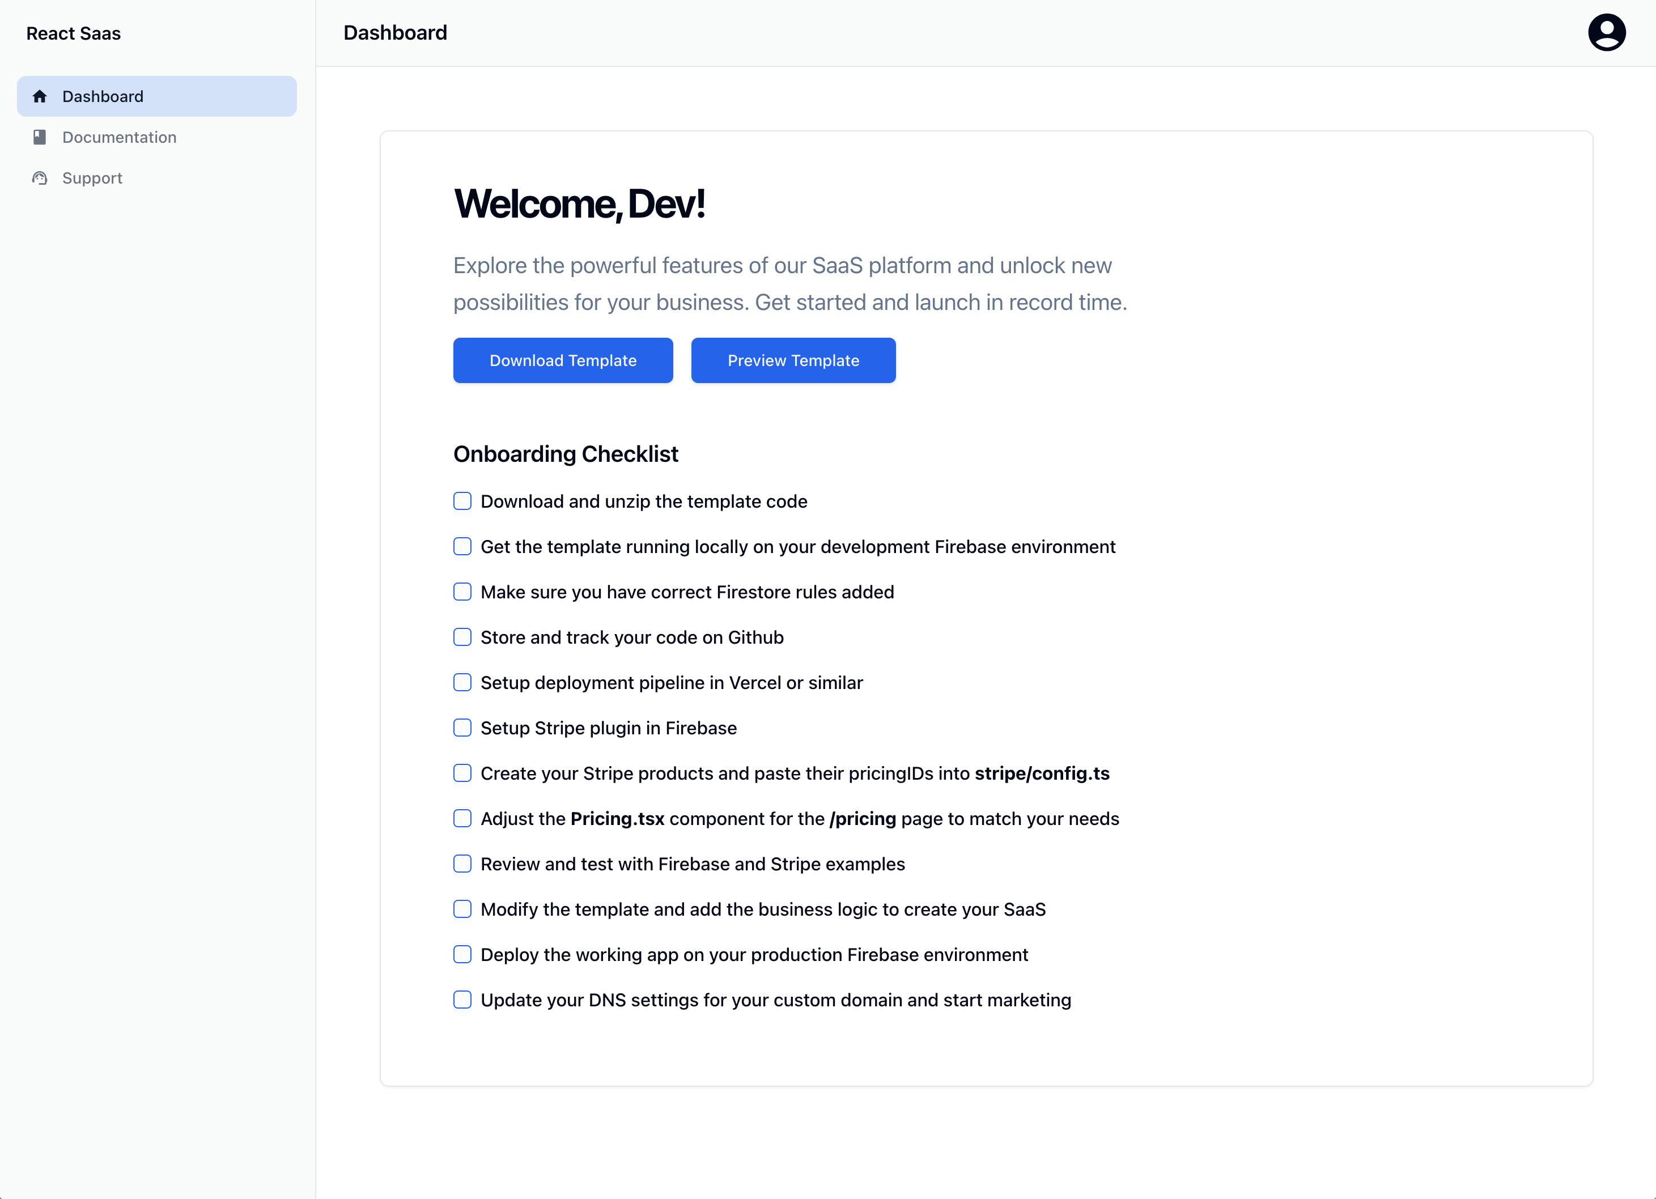Open the user account avatar icon
This screenshot has height=1199, width=1656.
1606,33
